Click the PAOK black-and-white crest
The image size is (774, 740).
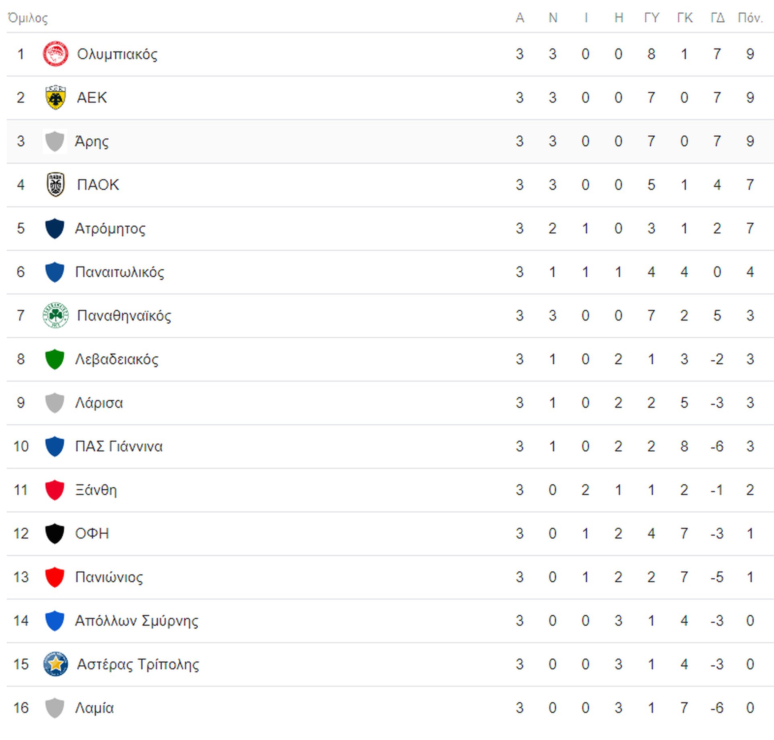(x=56, y=185)
